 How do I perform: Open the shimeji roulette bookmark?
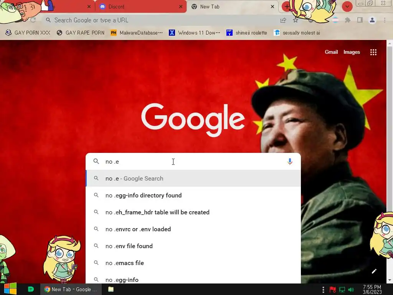247,33
